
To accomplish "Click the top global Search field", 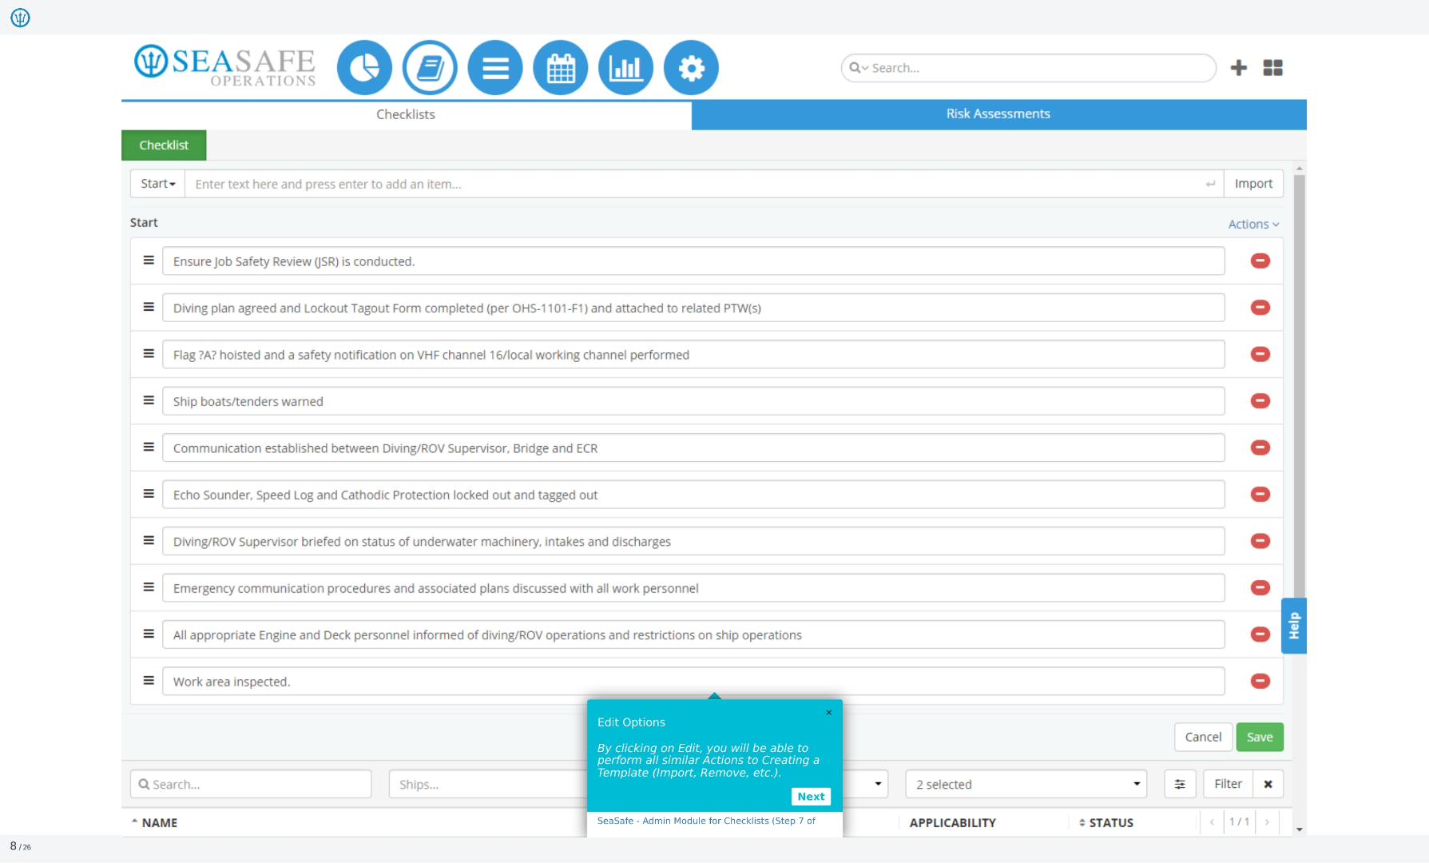I will coord(1029,68).
